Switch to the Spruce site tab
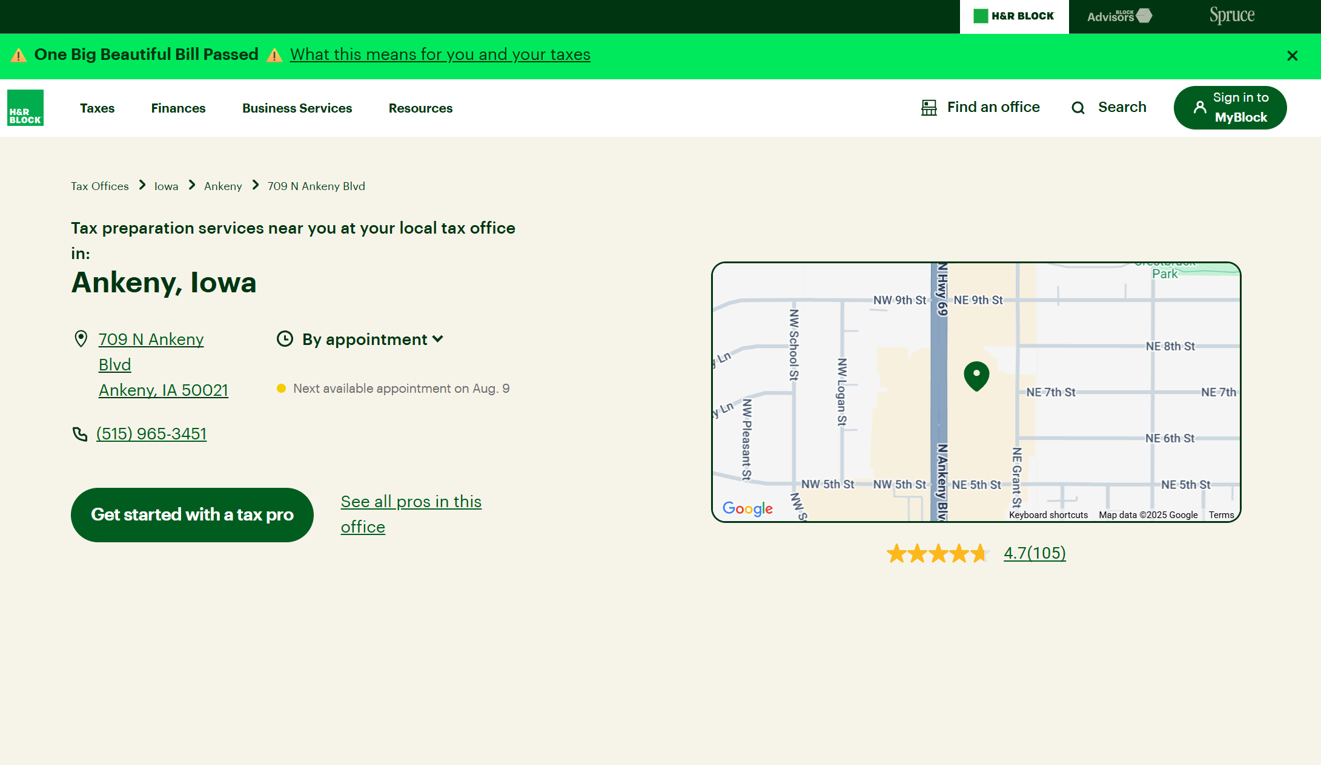Screen dimensions: 1321x765 tap(1232, 16)
